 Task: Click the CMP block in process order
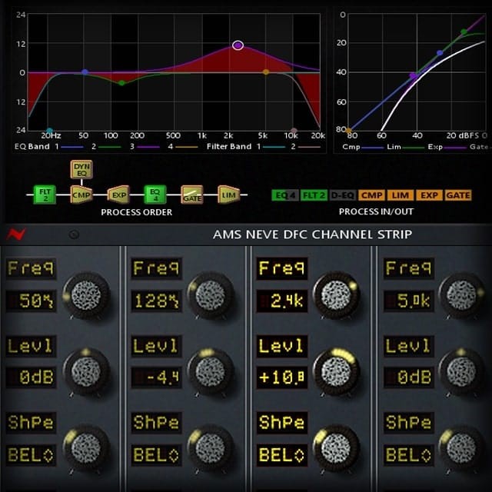(x=81, y=194)
